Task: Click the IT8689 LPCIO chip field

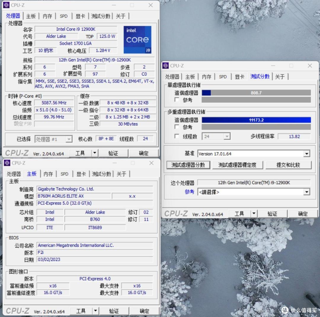Action: (x=95, y=227)
